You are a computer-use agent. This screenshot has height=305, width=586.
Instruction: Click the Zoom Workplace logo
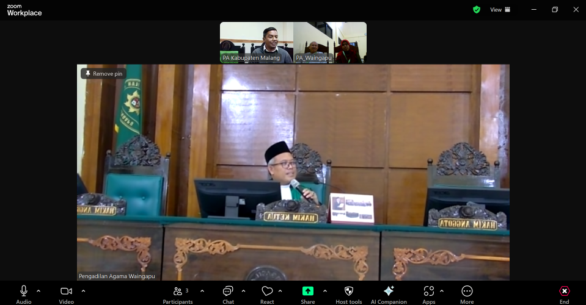click(24, 10)
